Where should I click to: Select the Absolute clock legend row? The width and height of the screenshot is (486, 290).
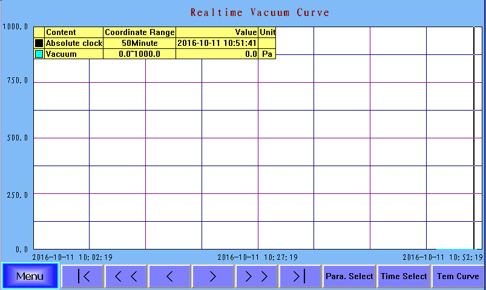tap(74, 43)
